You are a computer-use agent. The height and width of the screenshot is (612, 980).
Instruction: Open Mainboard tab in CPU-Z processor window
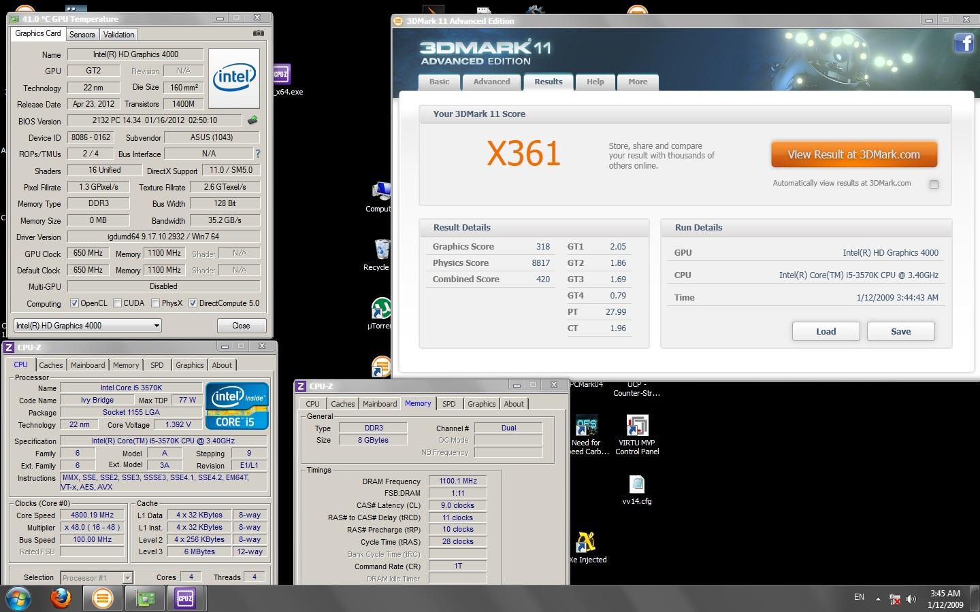88,365
